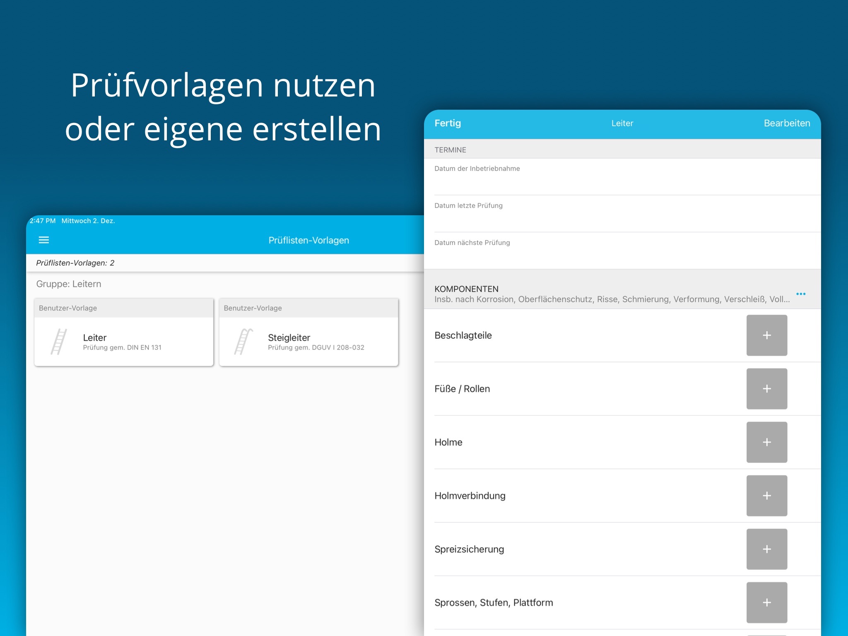Click the Füße / Rollen row label
The width and height of the screenshot is (848, 636).
462,389
